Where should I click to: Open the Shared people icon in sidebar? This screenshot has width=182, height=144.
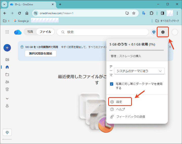[7, 82]
